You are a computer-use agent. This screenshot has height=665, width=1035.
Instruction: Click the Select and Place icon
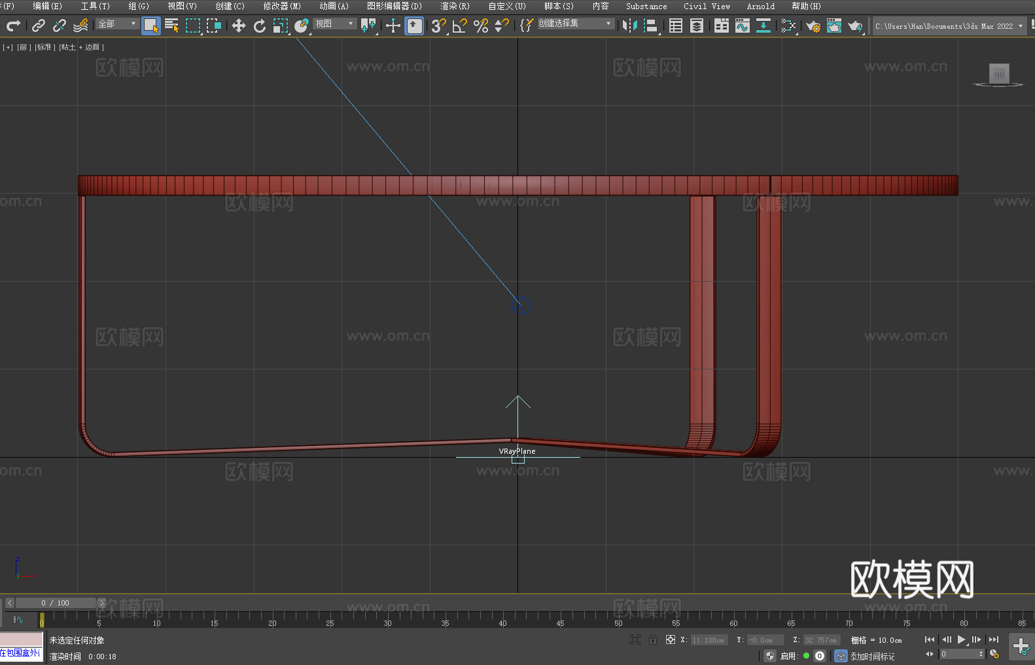(302, 26)
